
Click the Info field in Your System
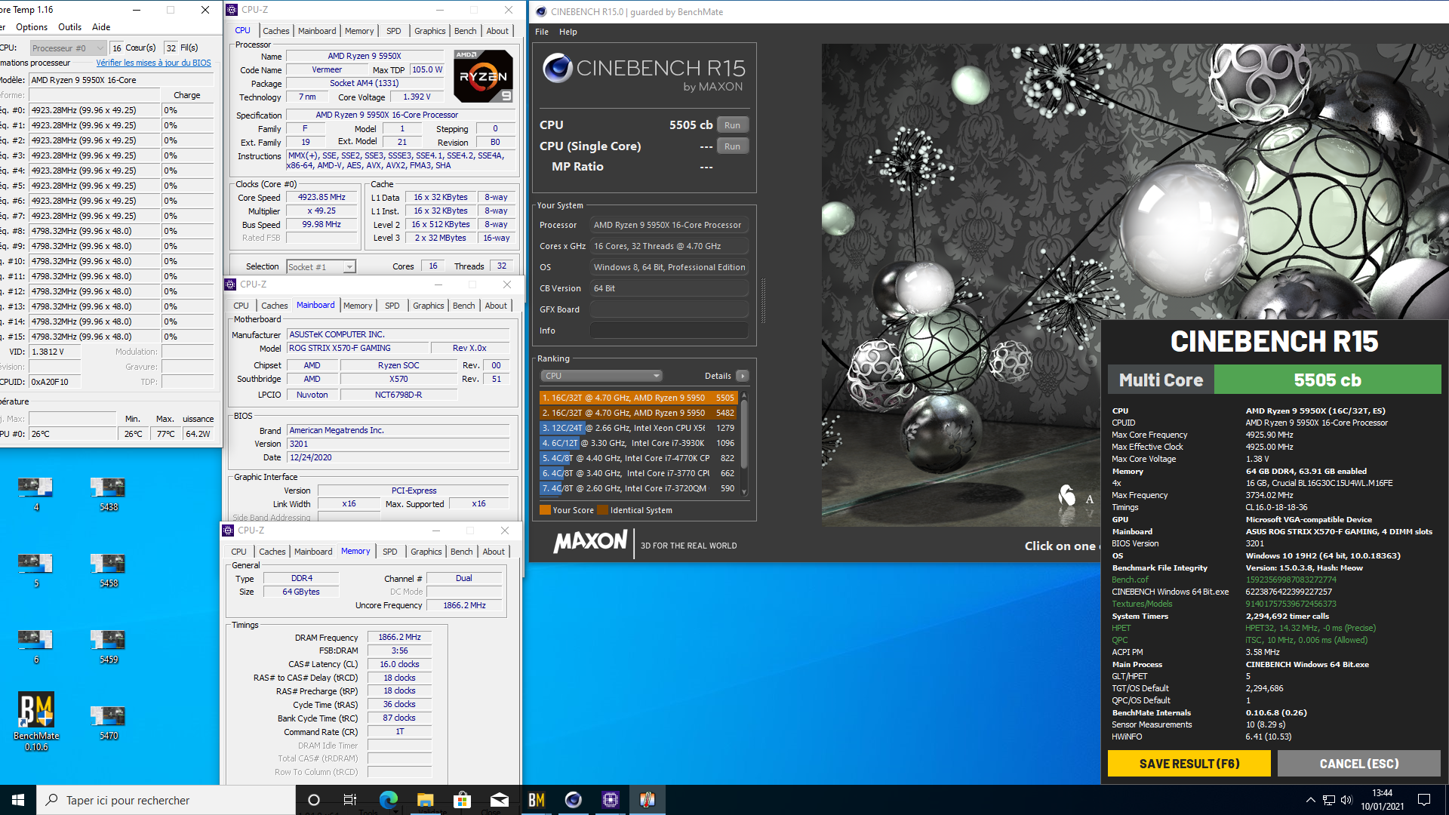coord(669,331)
